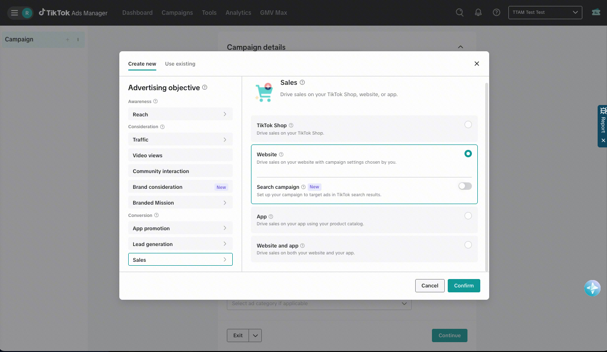Switch to the Use existing tab
This screenshot has width=607, height=352.
point(180,64)
